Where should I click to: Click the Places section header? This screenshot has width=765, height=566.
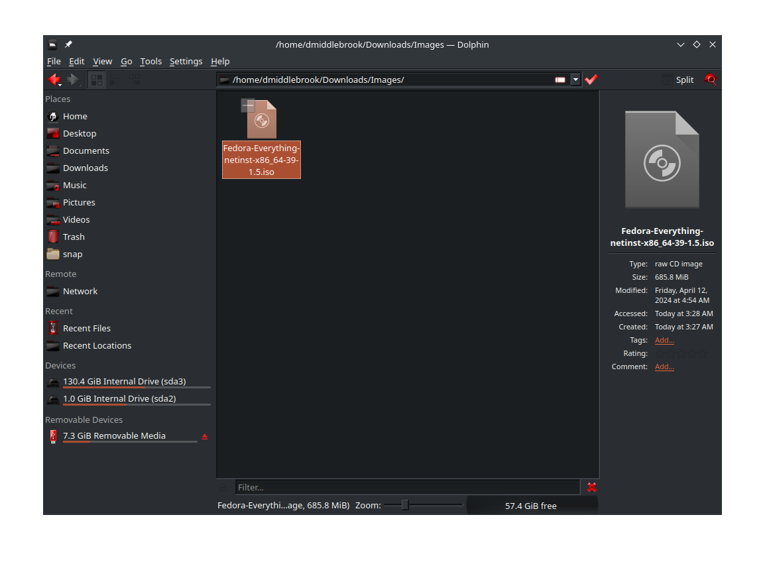click(x=58, y=99)
